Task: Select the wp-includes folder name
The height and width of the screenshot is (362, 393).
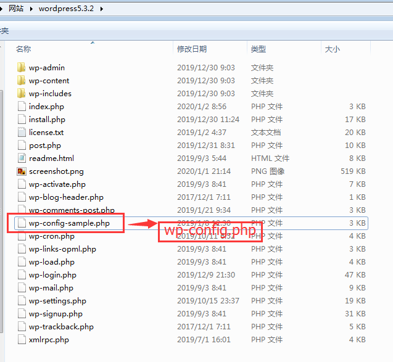Action: (x=50, y=94)
